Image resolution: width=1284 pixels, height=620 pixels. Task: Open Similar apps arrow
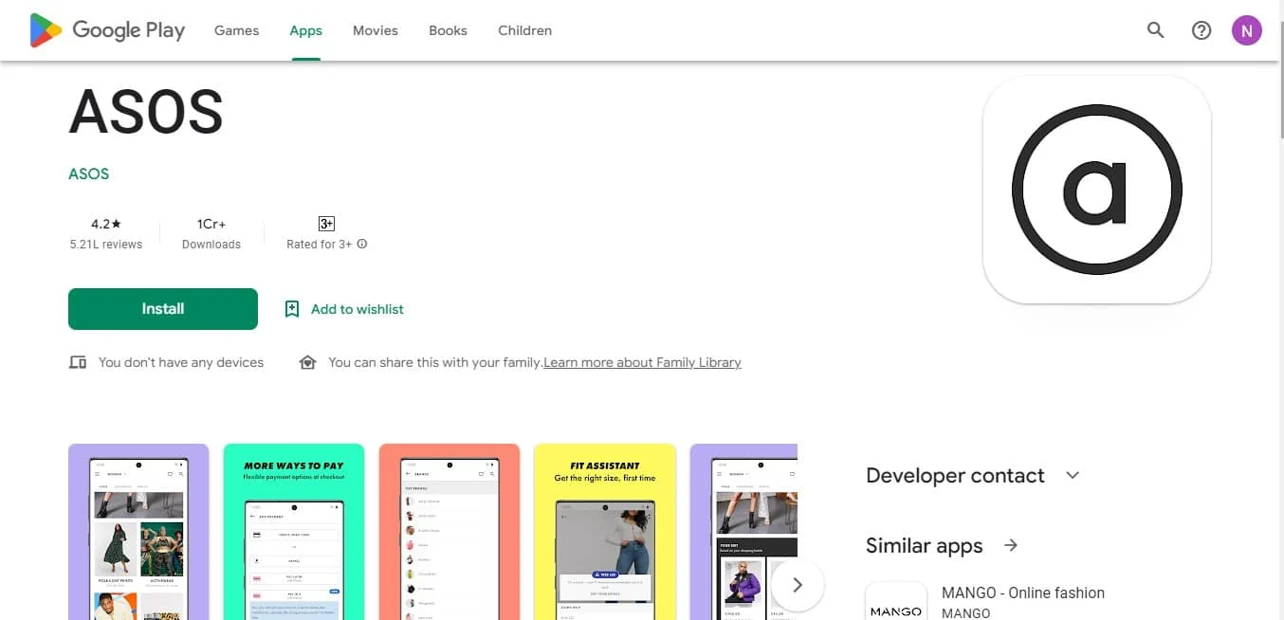point(1011,545)
